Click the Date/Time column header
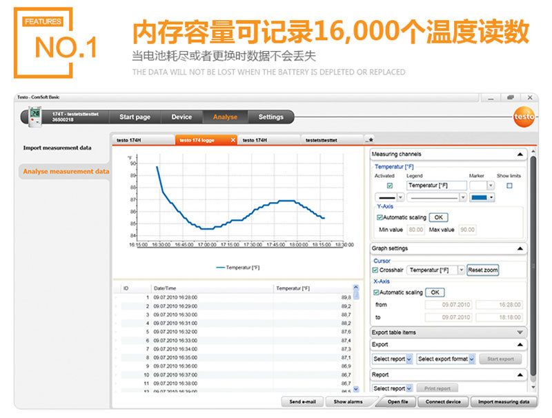 [x=213, y=288]
